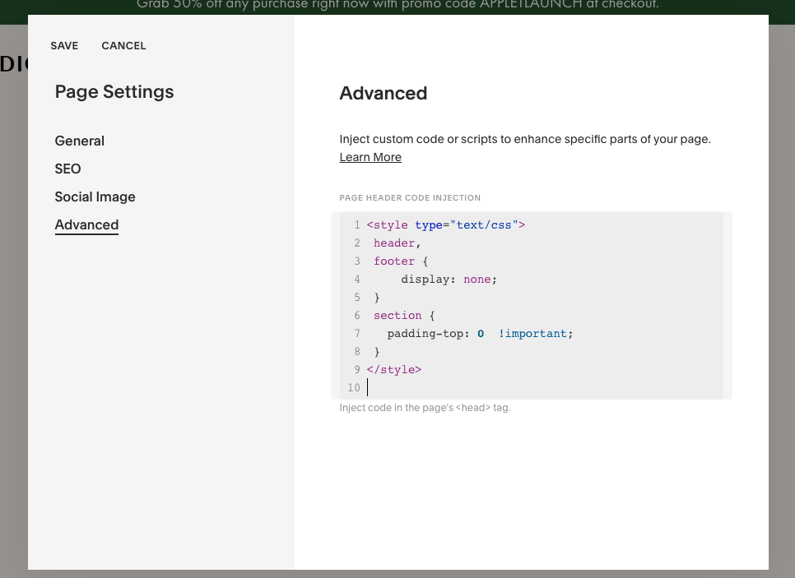
Task: Click the 'padding-top: 0 !important;' line
Action: tap(480, 334)
